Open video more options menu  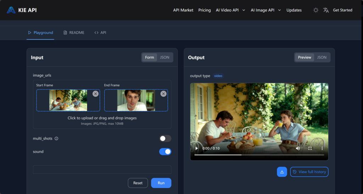click(322, 148)
